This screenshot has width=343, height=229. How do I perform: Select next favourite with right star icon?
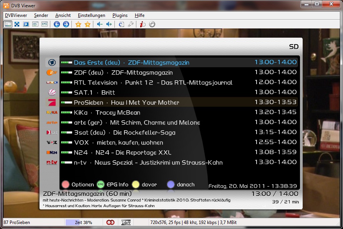pos(88,24)
